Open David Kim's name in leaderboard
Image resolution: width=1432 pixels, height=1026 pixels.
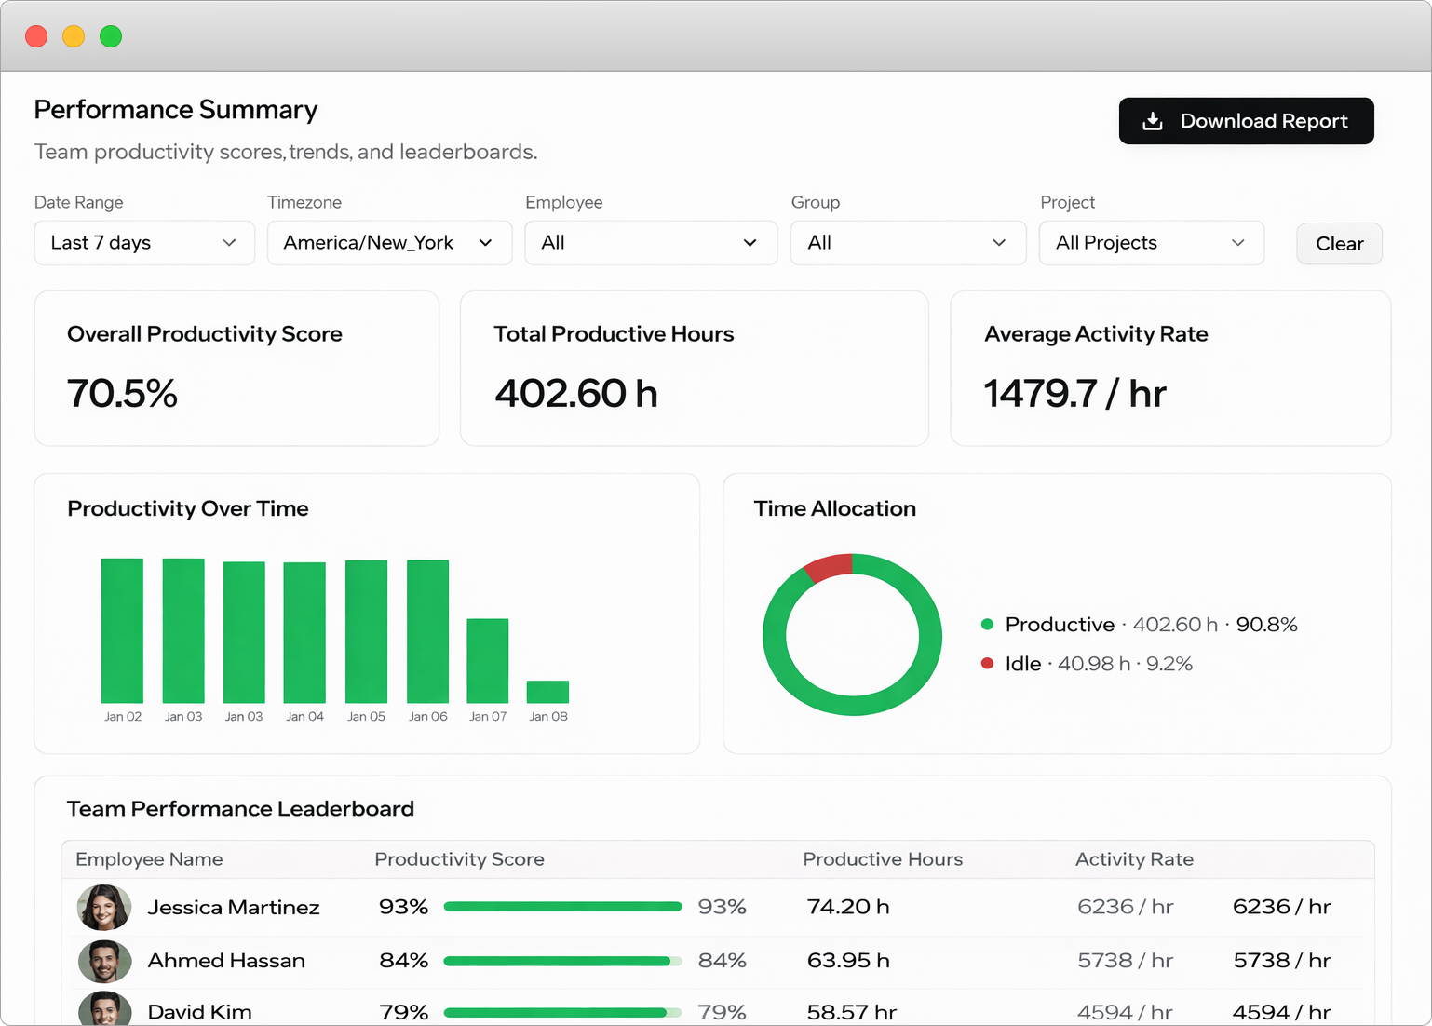click(x=199, y=1012)
